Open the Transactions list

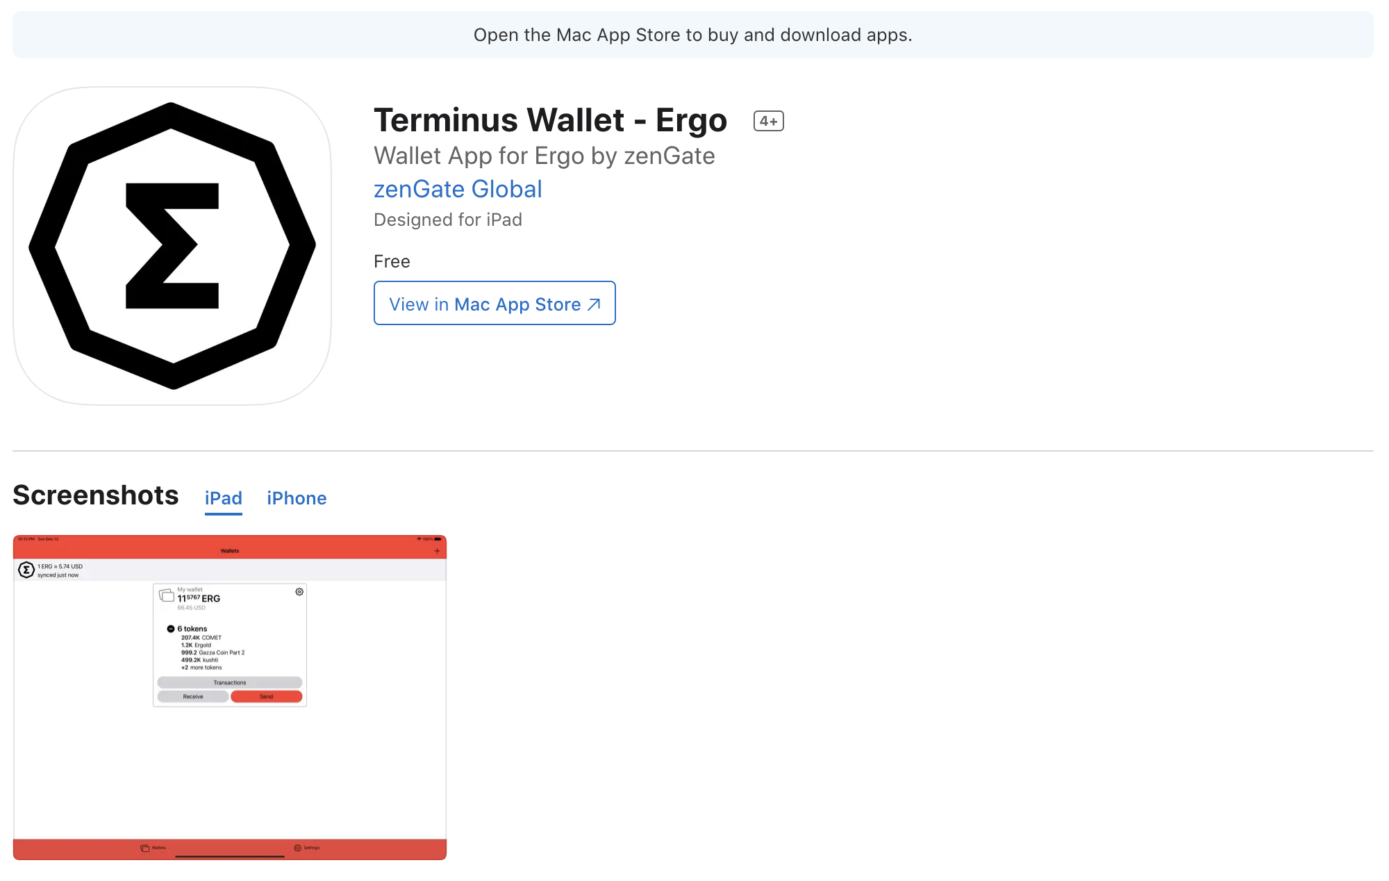[x=228, y=682]
